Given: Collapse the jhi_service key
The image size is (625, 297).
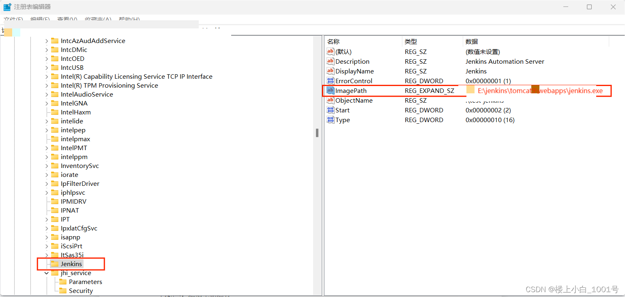Looking at the screenshot, I should tap(47, 273).
